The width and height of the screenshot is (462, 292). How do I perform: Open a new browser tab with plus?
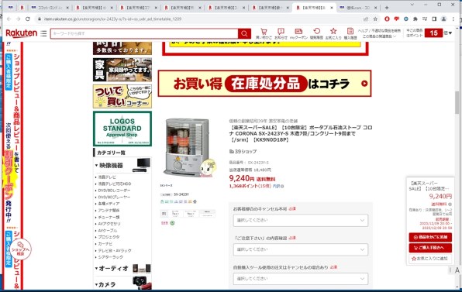point(387,8)
